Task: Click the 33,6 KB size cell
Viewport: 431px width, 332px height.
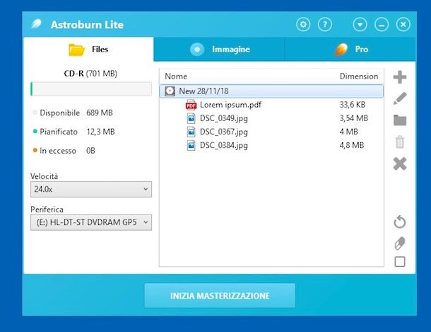Action: [353, 105]
